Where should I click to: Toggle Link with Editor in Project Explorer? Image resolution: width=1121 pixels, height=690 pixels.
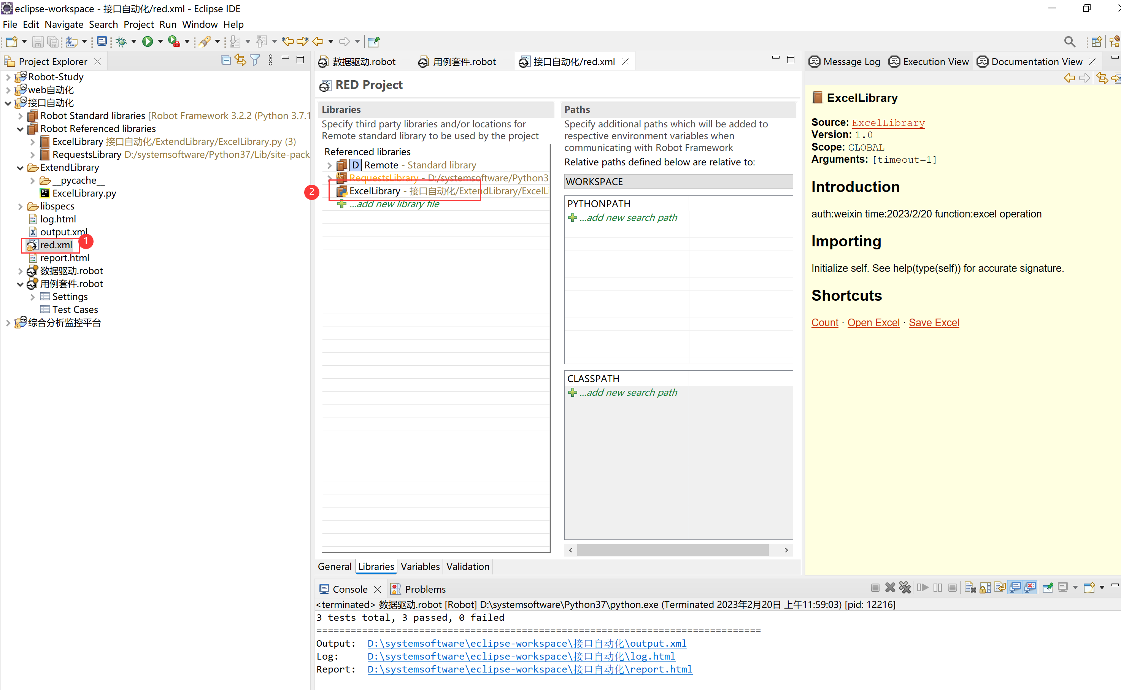[240, 60]
